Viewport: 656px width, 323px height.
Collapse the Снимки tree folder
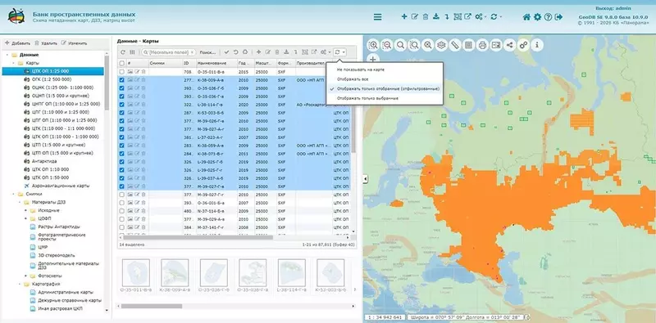(13, 194)
